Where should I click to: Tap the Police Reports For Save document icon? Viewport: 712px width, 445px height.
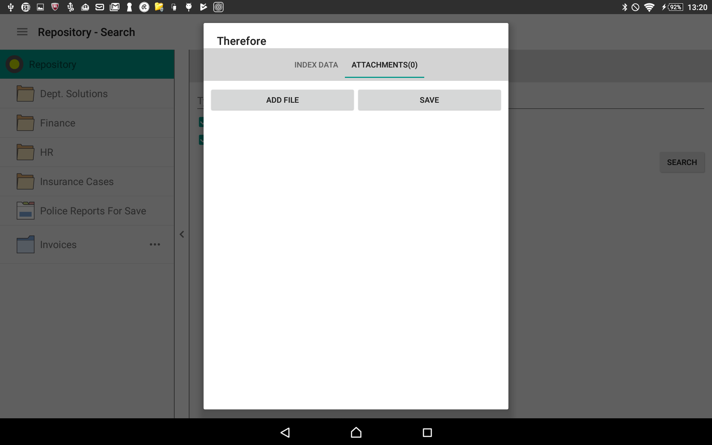click(x=25, y=211)
